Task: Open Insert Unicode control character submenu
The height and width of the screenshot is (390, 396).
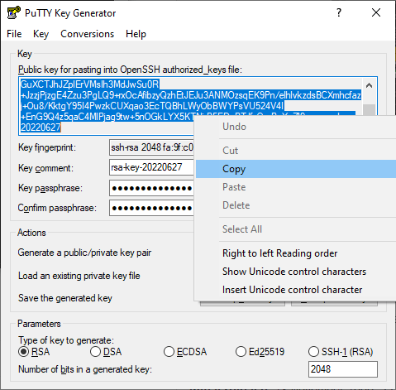Action: coord(296,290)
